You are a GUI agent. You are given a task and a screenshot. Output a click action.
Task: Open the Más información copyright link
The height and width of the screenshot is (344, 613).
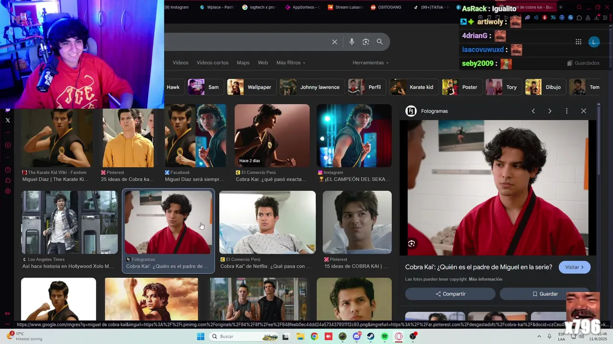click(486, 279)
